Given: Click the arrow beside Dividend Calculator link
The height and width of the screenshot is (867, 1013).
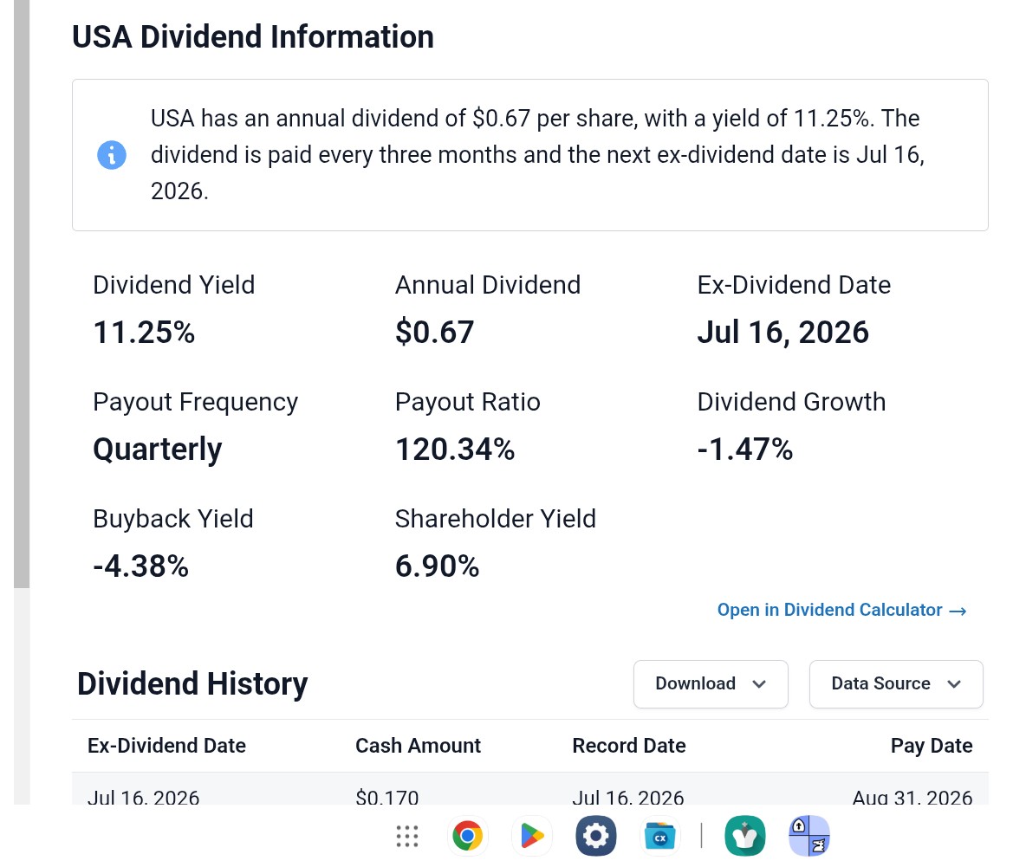Looking at the screenshot, I should click(x=958, y=611).
